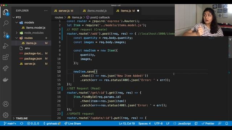Screen dimensions: 232x130
Task: Click the '/update/:id' route string
Action: tap(100, 118)
